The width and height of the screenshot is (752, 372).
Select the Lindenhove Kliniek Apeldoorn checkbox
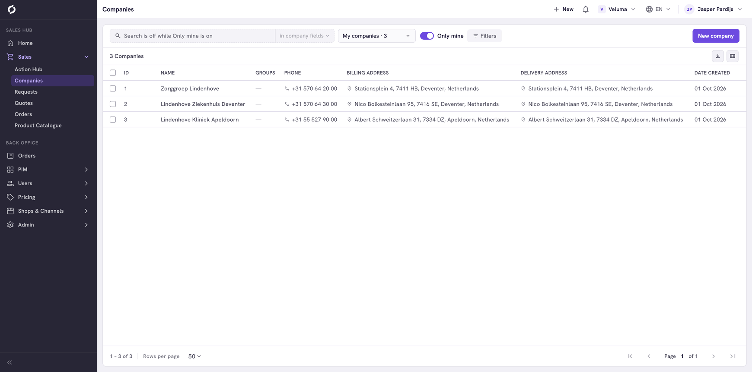(113, 120)
